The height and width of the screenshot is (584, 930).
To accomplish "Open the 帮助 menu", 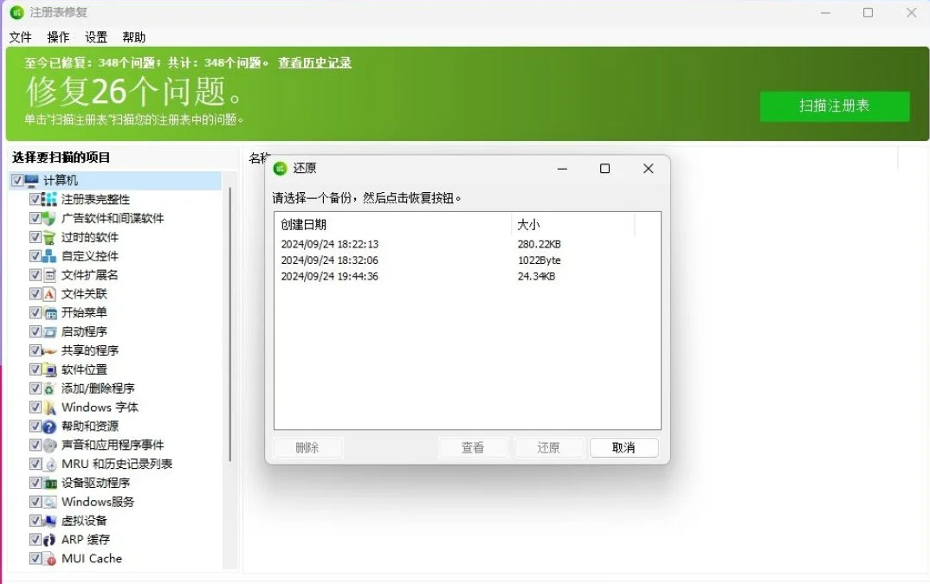I will (134, 37).
